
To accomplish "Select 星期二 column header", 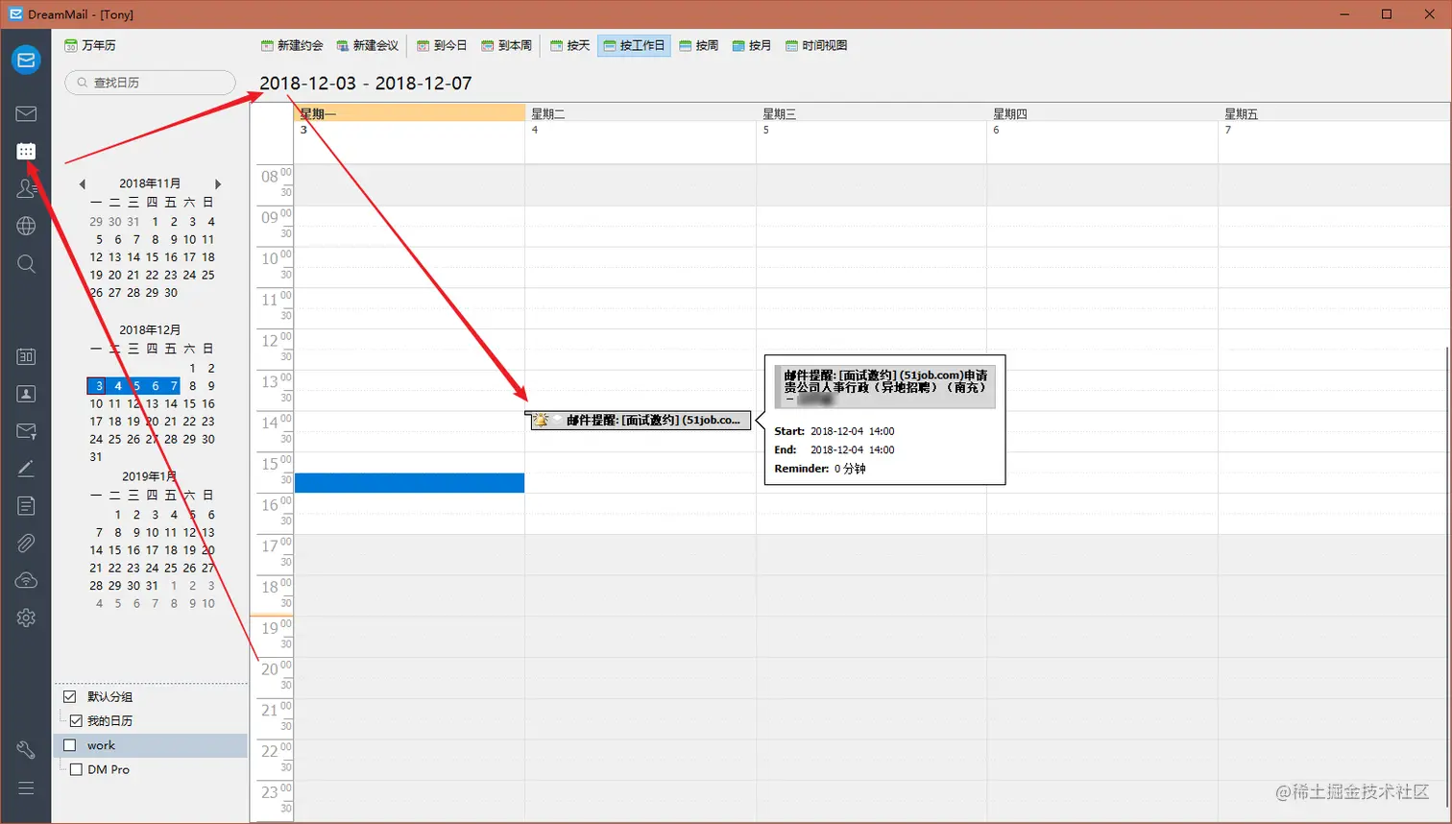I will 641,113.
